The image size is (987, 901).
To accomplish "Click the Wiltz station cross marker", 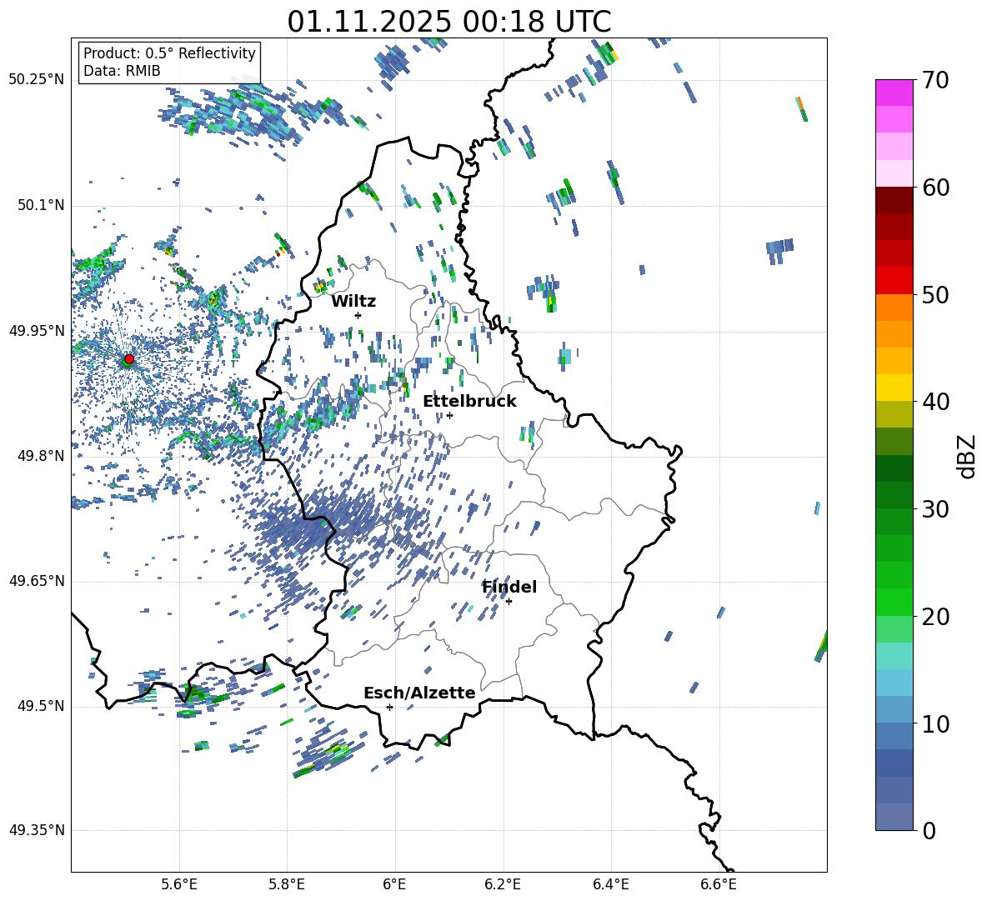I will (x=358, y=315).
